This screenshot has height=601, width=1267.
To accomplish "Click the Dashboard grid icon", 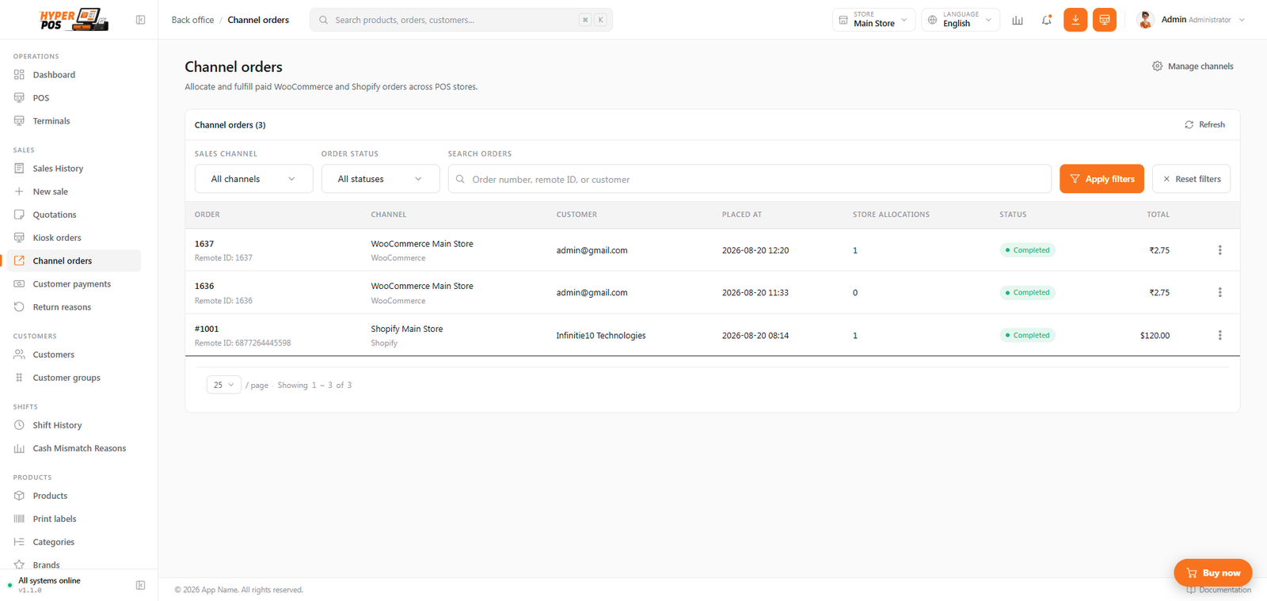I will point(19,74).
